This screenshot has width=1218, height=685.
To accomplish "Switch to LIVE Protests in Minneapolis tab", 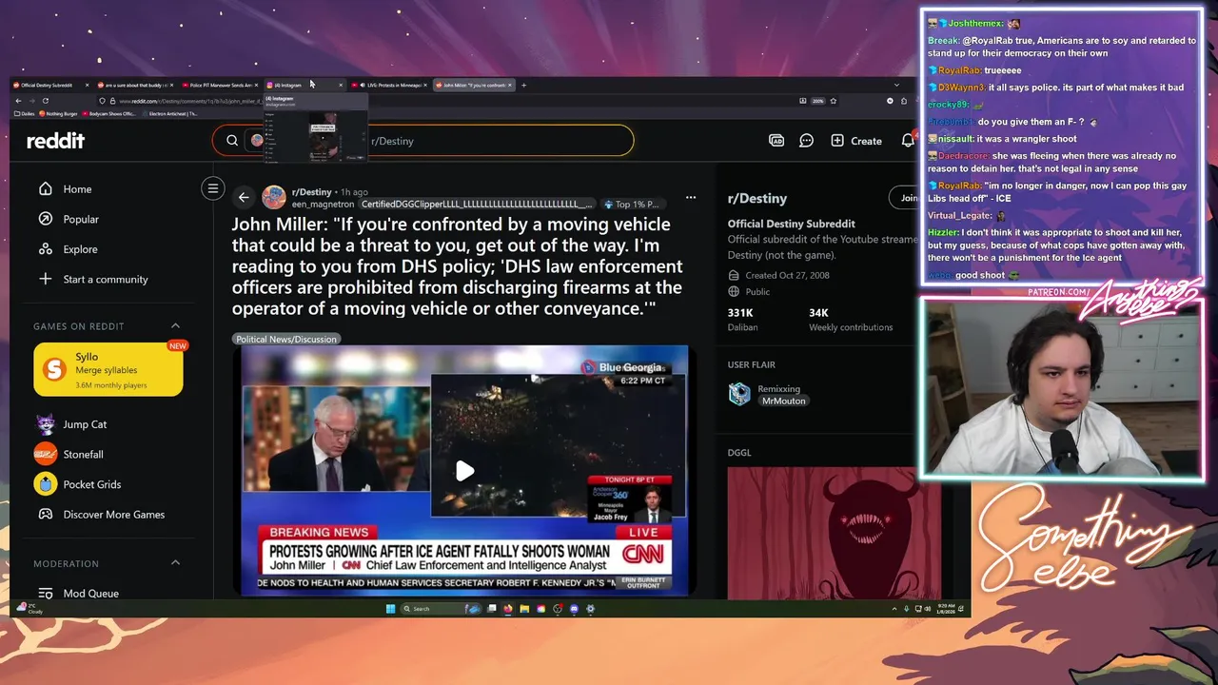I will click(x=390, y=85).
